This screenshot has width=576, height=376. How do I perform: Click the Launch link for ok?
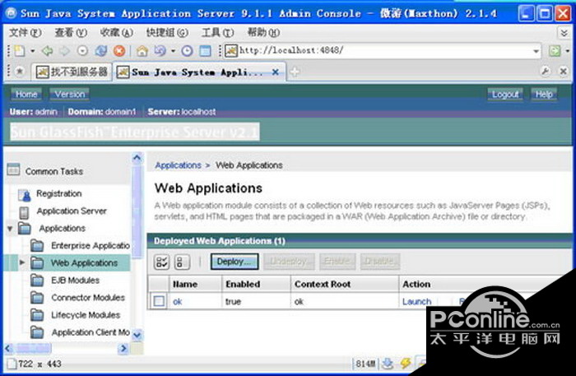pos(417,301)
